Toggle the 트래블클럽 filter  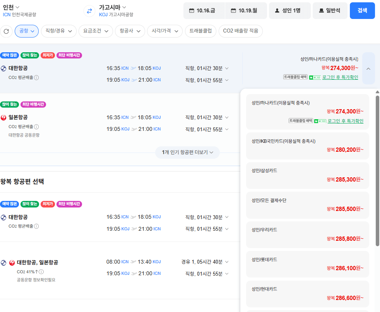click(x=201, y=31)
